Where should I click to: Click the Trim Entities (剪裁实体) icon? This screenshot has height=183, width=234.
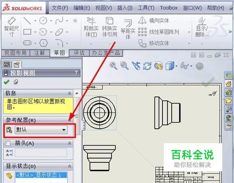tap(91, 27)
